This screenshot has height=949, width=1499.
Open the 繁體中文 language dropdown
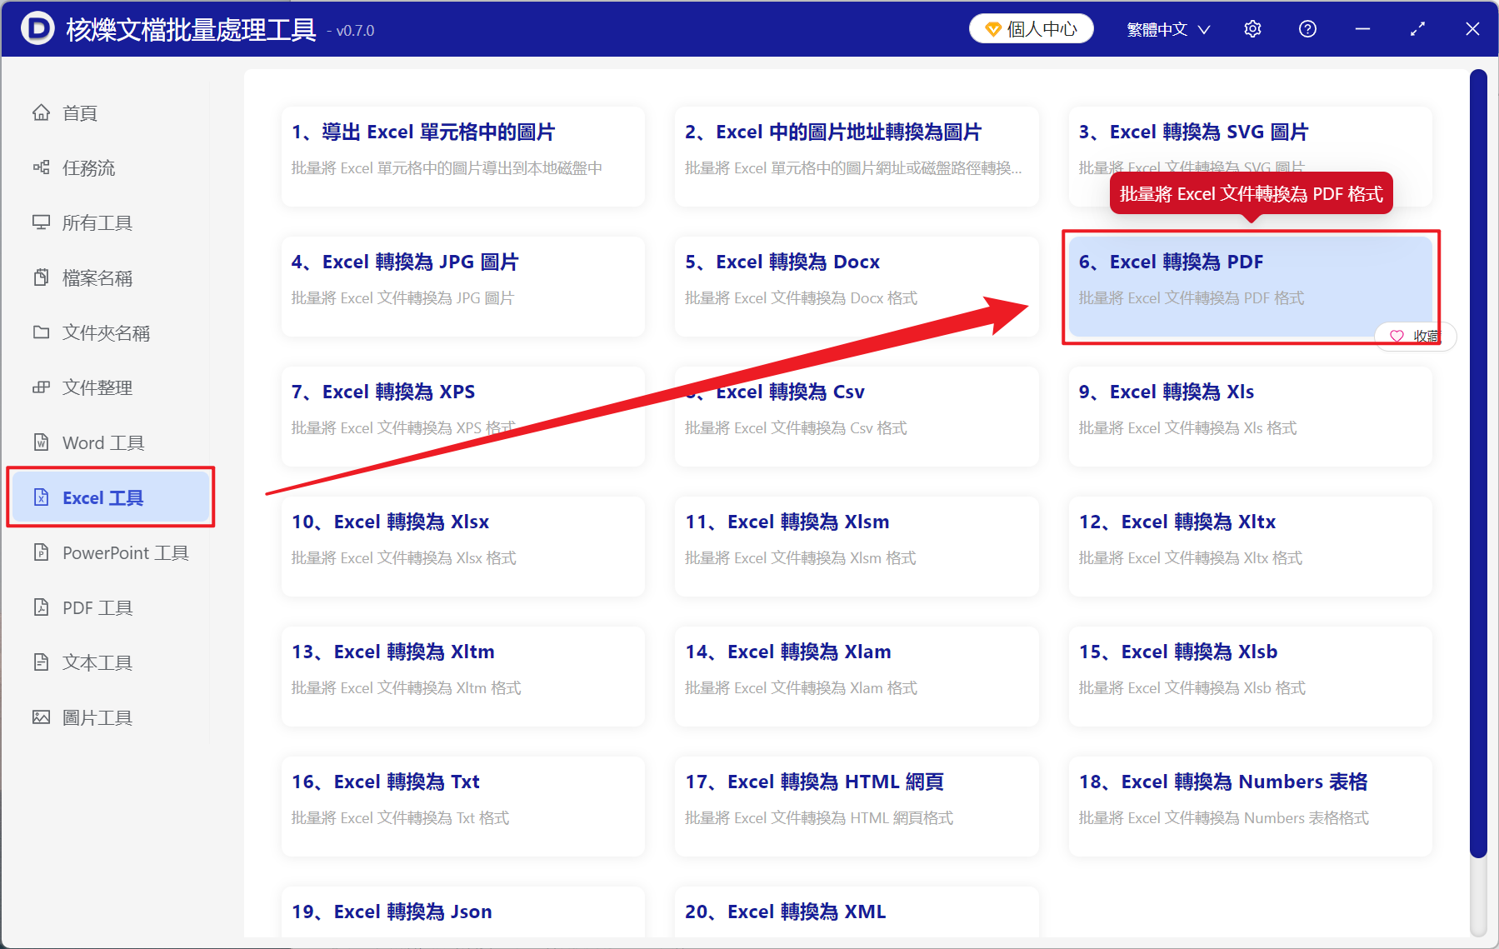(1168, 29)
